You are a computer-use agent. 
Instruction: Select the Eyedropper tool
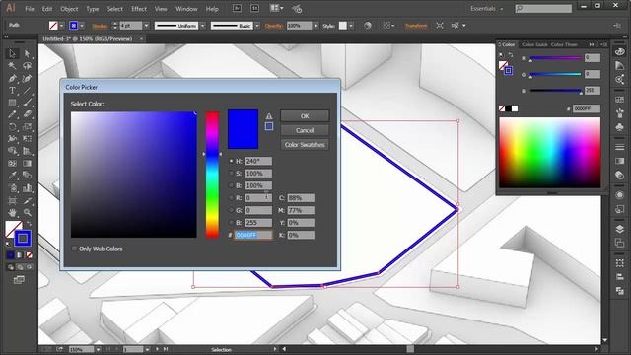click(12, 176)
